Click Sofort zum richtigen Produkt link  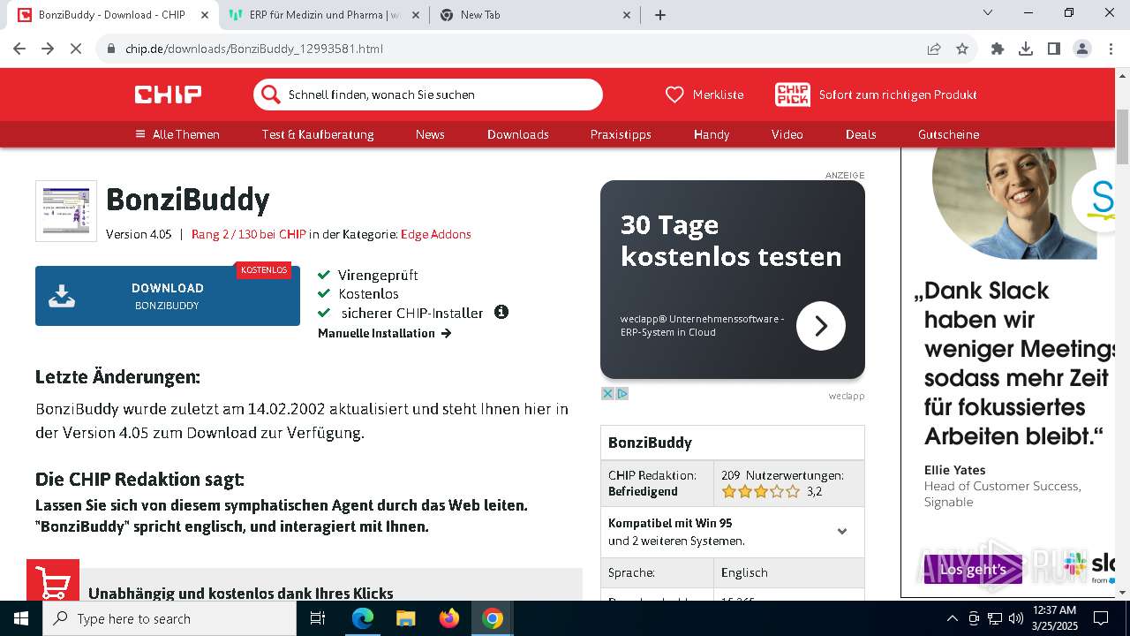pos(898,95)
